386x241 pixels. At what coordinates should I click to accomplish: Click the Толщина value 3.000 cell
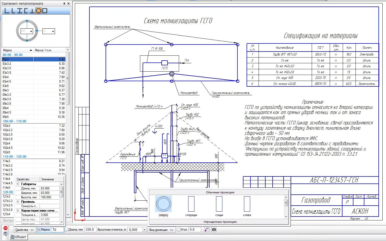[50, 215]
